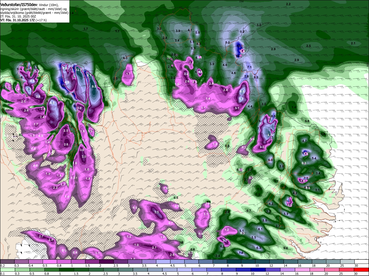
Task: Select snow scale swatch starting at 0.2
Action: point(7,262)
